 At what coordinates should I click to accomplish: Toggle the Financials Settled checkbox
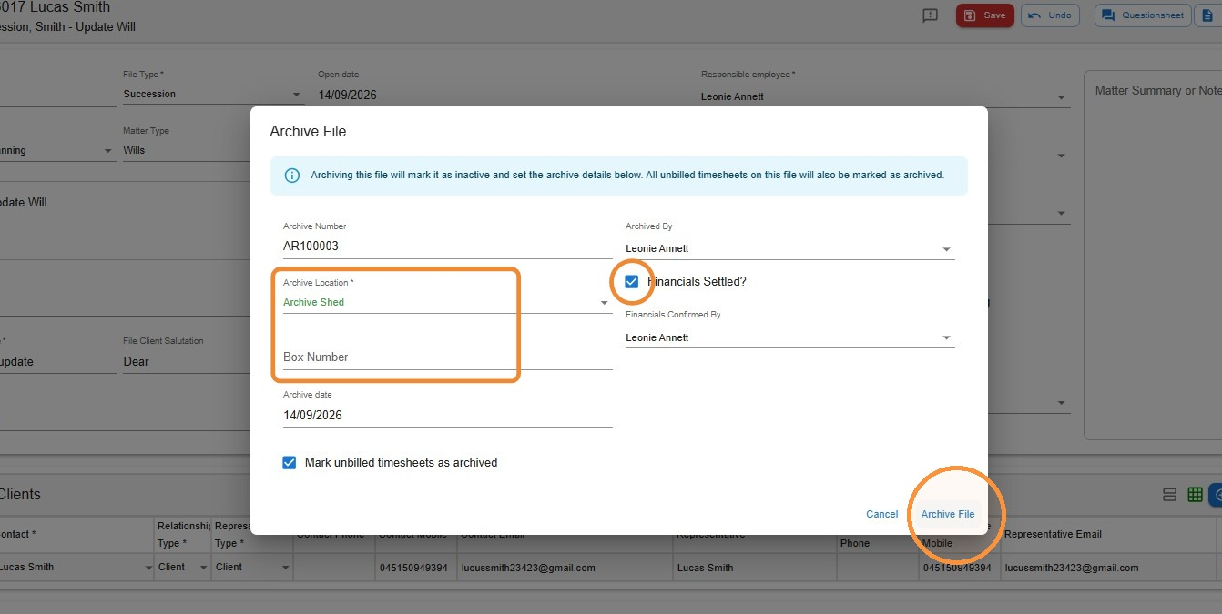(x=632, y=282)
